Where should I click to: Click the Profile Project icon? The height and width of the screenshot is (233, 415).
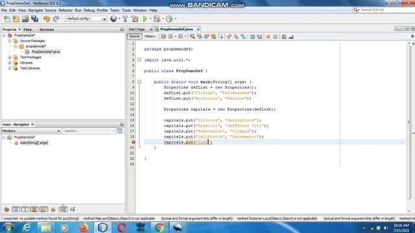tap(169, 19)
